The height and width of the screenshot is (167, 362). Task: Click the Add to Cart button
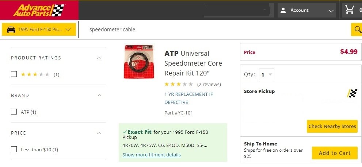pyautogui.click(x=334, y=153)
